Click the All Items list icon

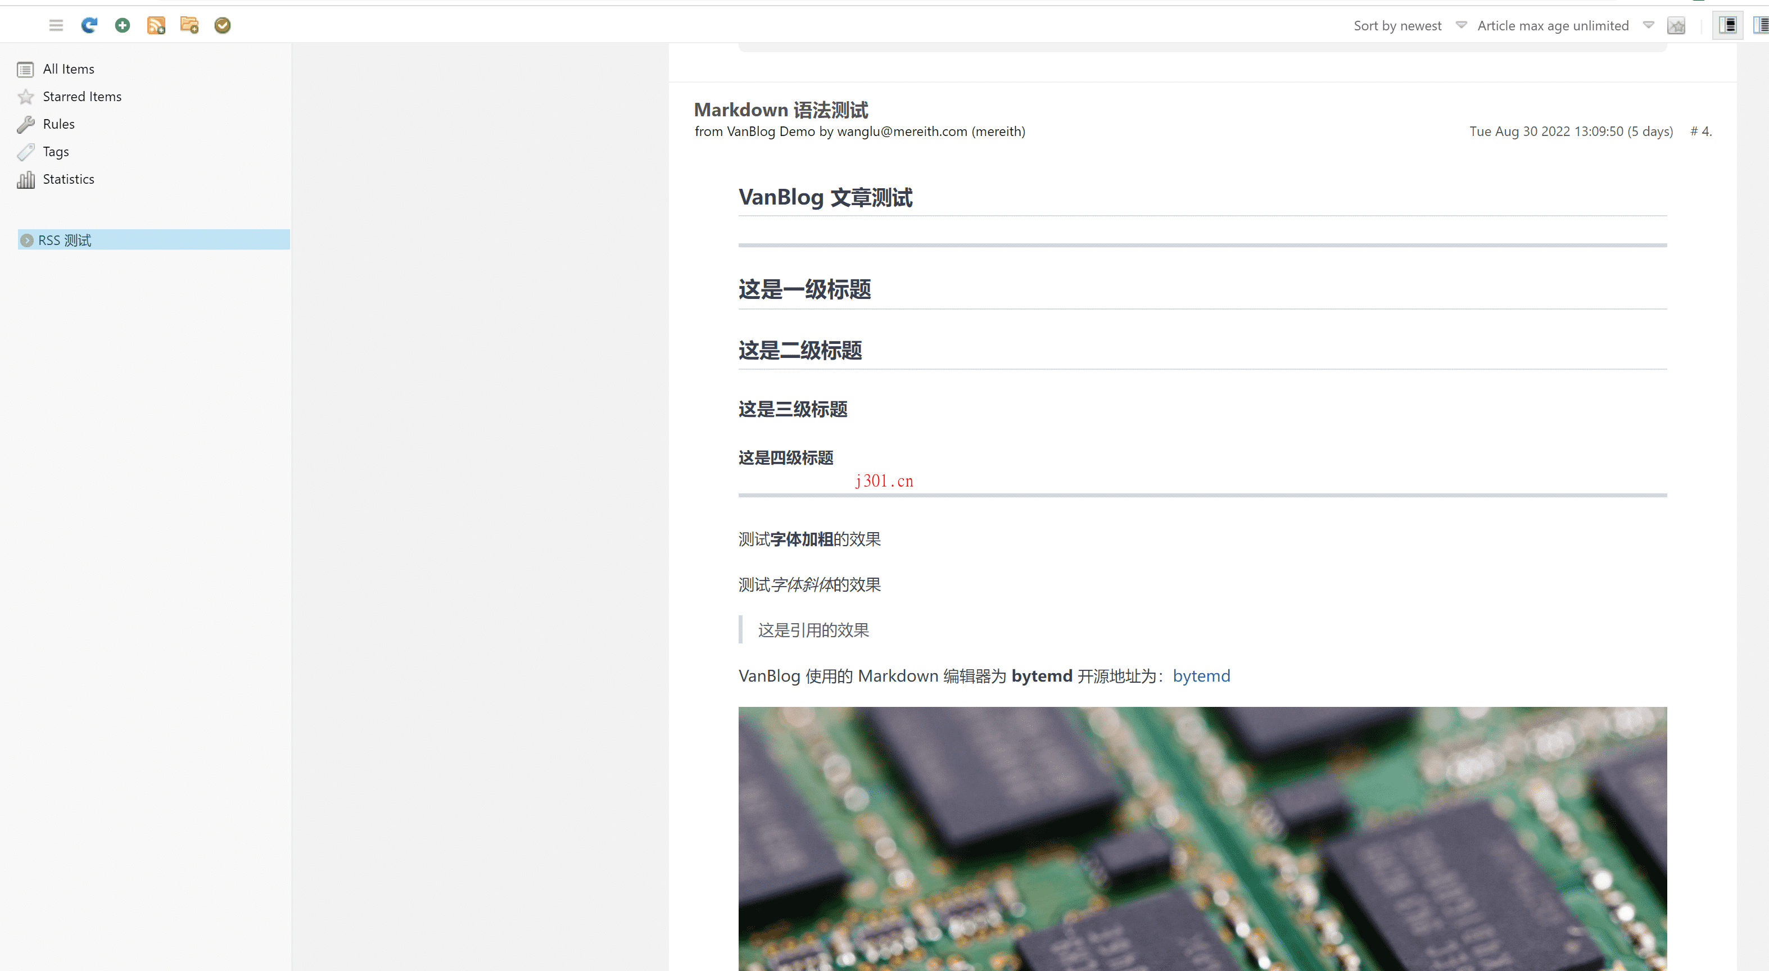(x=25, y=69)
